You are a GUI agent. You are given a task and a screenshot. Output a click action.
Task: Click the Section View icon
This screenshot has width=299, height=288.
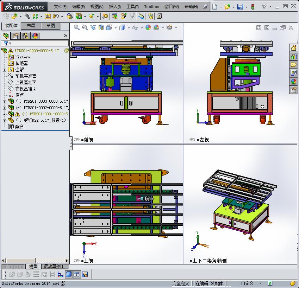point(101,27)
